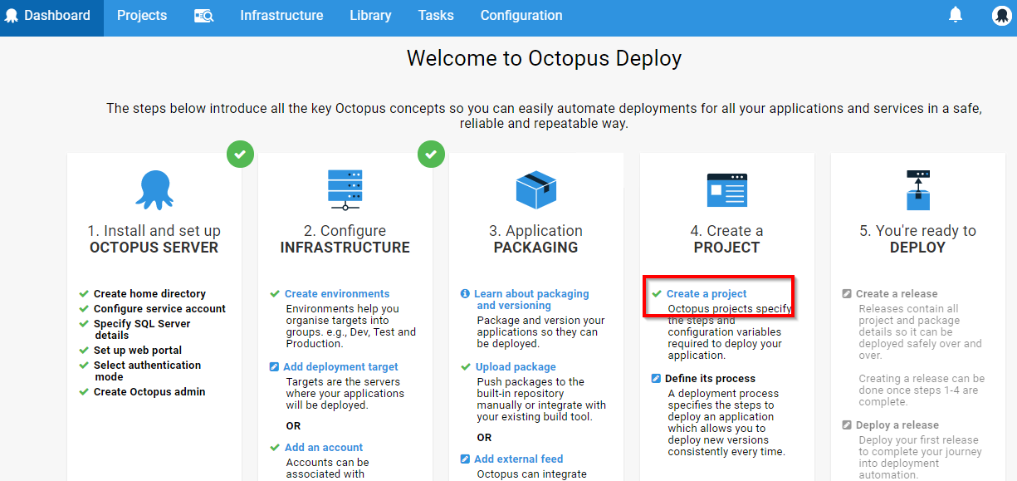Click the checkmark beside Create environments

pos(275,294)
